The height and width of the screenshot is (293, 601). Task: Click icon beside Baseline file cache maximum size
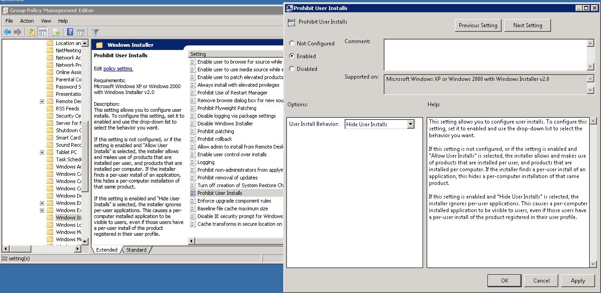pos(193,209)
